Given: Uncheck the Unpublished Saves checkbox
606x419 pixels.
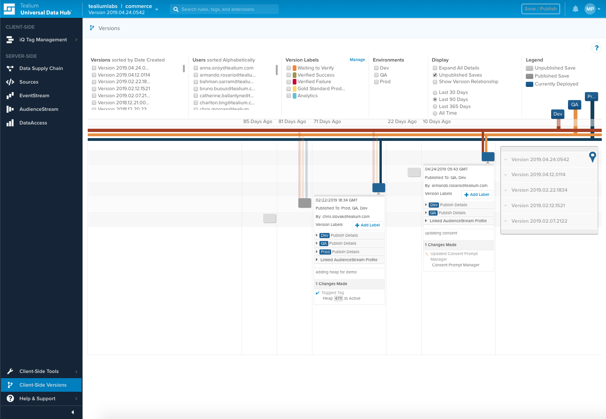Looking at the screenshot, I should pyautogui.click(x=435, y=75).
